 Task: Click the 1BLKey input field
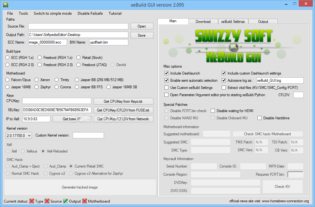coord(57,110)
